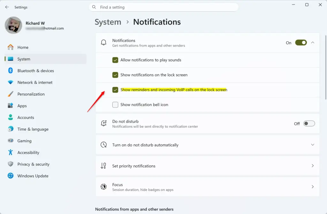Click the search magnifier icon

pyautogui.click(x=94, y=7)
